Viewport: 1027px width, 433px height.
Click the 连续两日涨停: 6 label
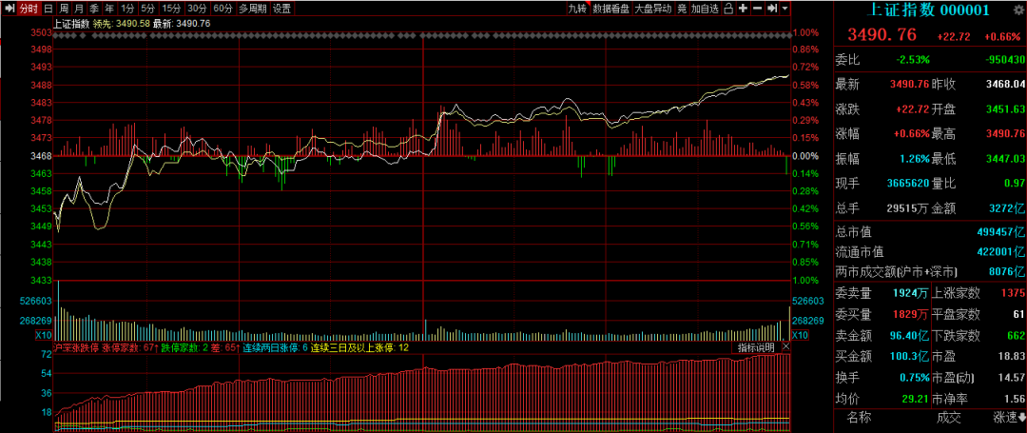275,347
